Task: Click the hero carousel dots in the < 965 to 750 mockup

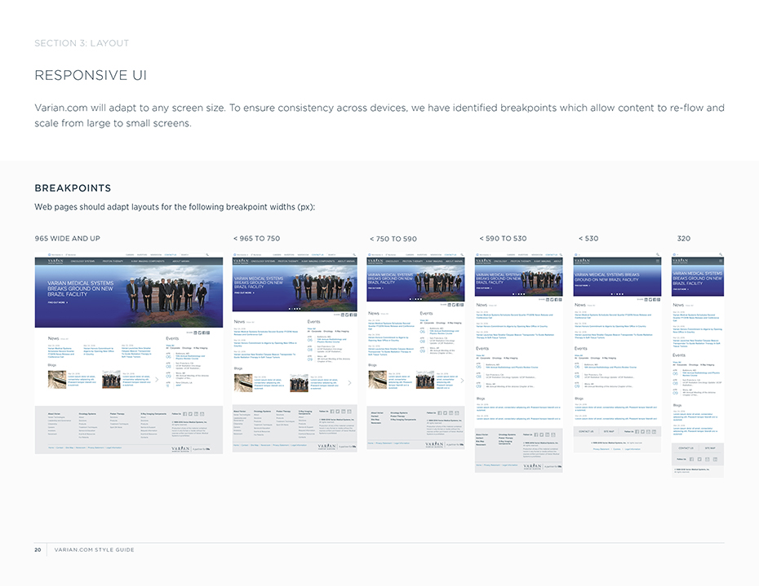Action: 295,308
